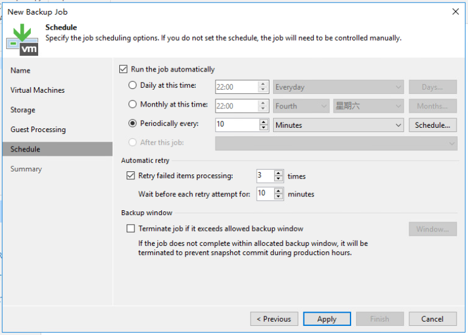Decrease the Periodically every value with down arrow
The width and height of the screenshot is (468, 335).
[263, 128]
